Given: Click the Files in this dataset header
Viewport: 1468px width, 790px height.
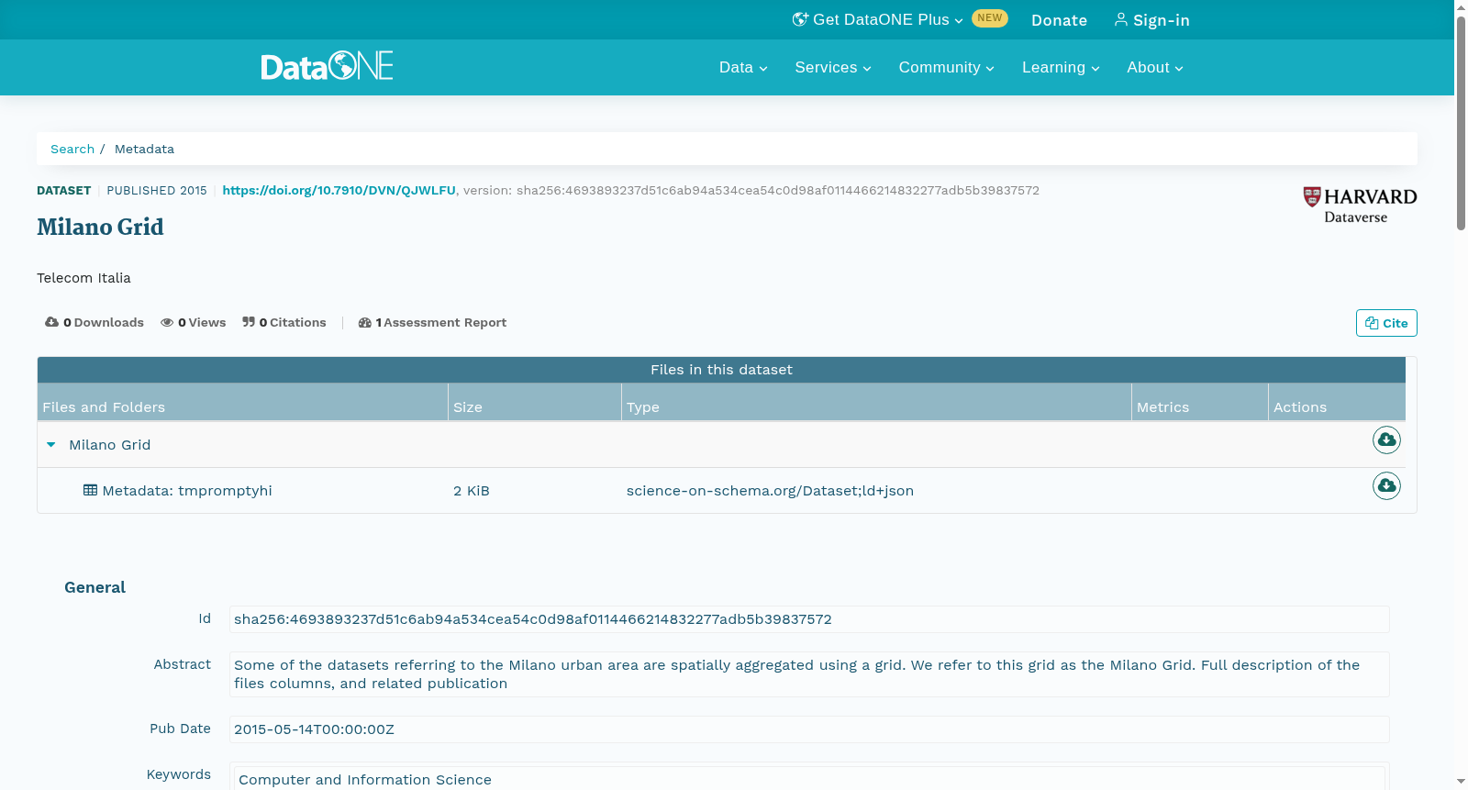Looking at the screenshot, I should [721, 369].
